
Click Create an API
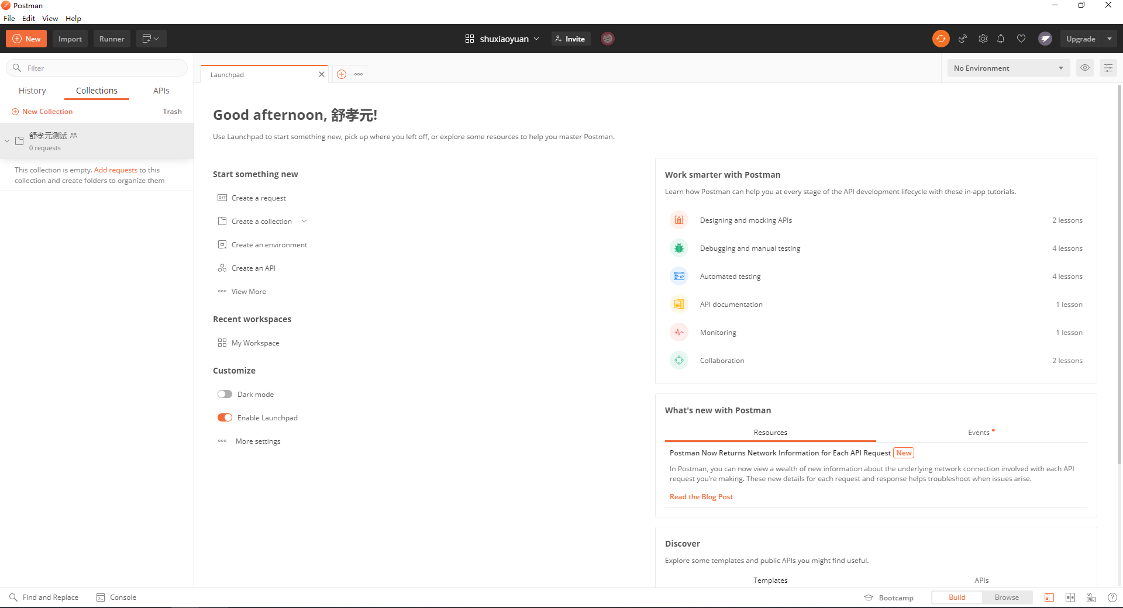pos(247,268)
